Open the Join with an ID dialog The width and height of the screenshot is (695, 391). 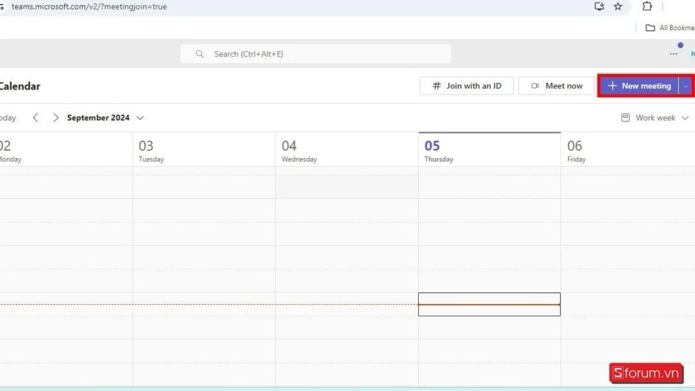[x=466, y=86]
